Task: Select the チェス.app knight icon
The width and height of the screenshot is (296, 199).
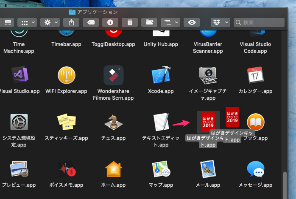Action: tap(114, 122)
